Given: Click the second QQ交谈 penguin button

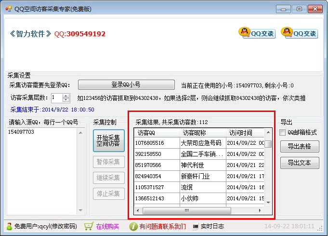Looking at the screenshot, I should pyautogui.click(x=299, y=33).
